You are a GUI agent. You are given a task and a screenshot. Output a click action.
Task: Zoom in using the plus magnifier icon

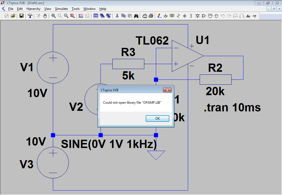(x=53, y=16)
